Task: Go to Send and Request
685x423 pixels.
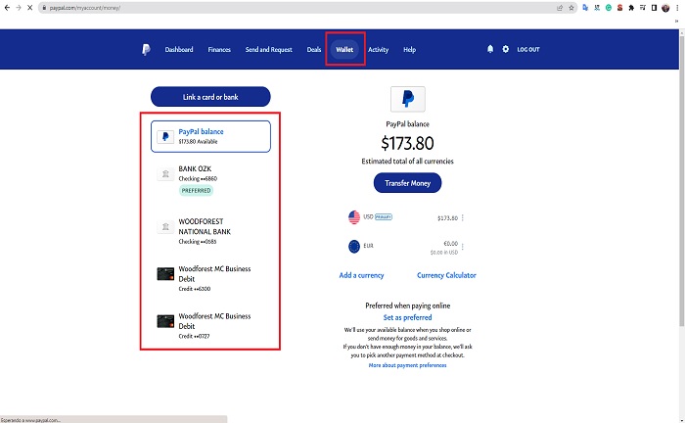Action: click(269, 49)
